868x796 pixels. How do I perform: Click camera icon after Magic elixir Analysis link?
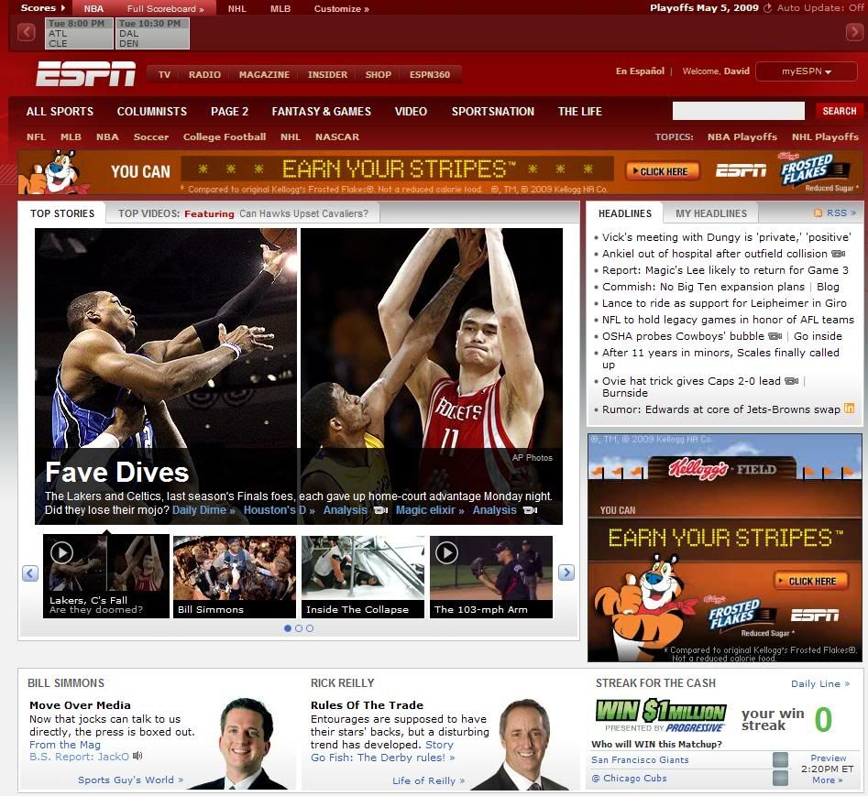[531, 510]
